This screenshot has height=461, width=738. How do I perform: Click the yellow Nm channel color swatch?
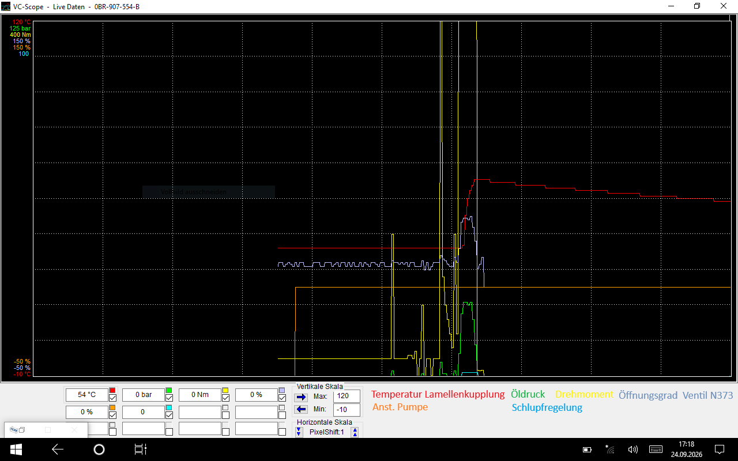225,391
